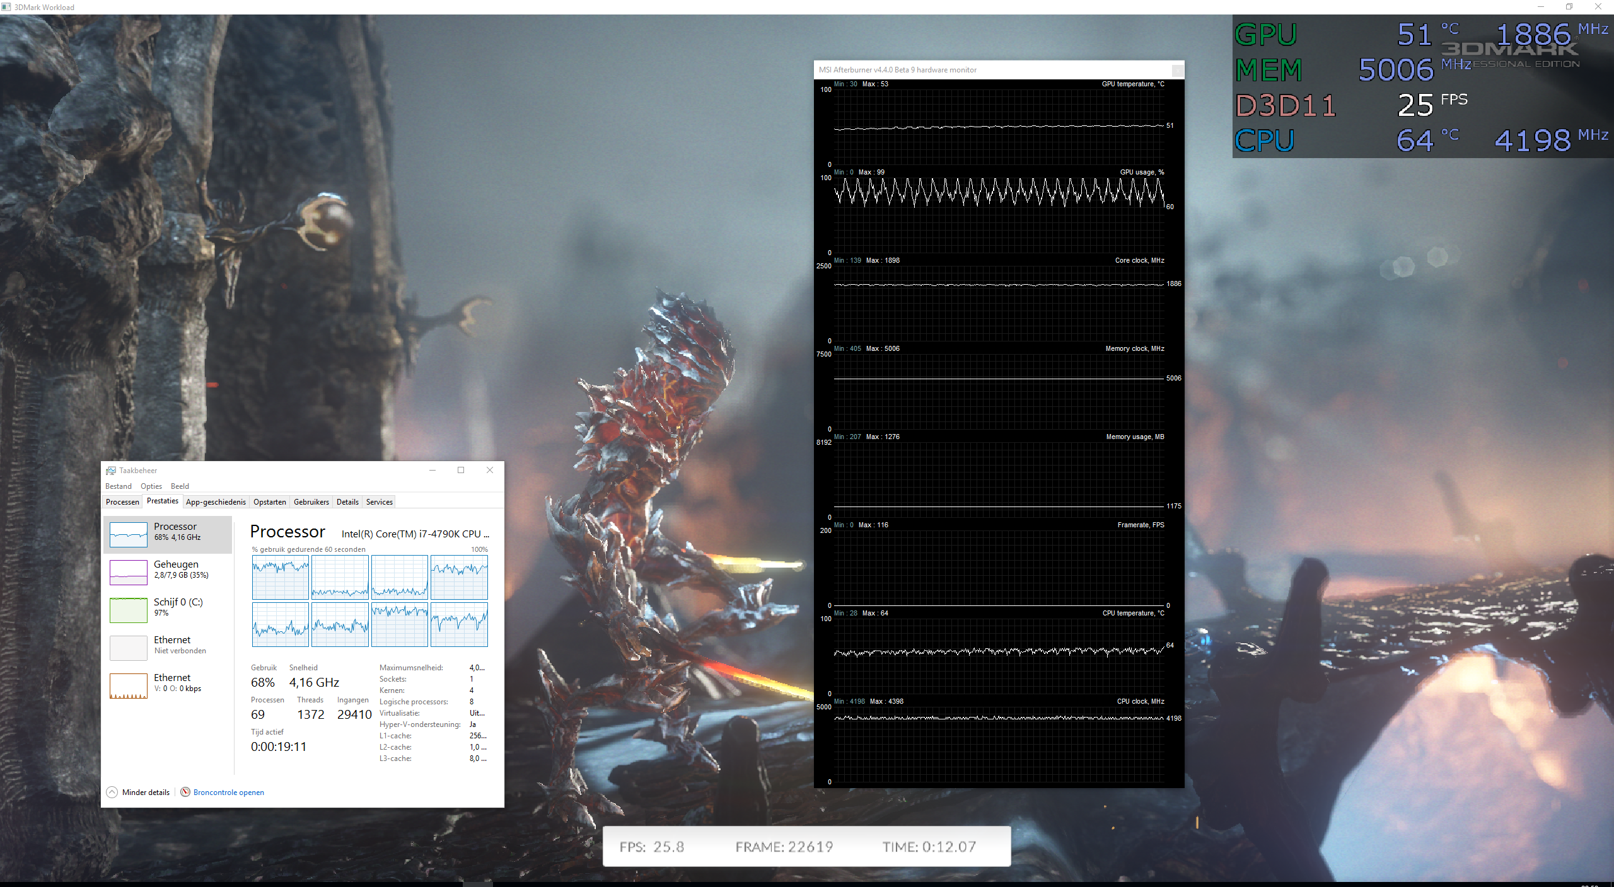Viewport: 1614px width, 887px height.
Task: Open the Opties menu
Action: click(151, 486)
